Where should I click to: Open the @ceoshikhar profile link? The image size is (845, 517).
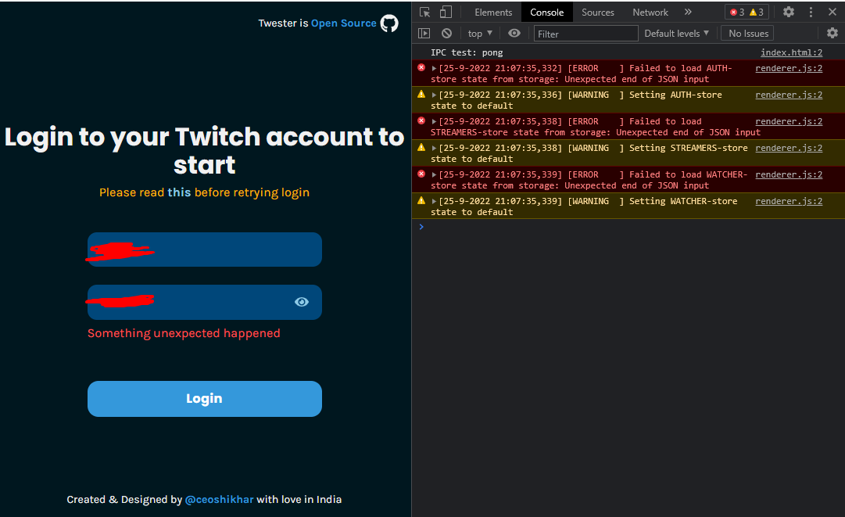(220, 500)
